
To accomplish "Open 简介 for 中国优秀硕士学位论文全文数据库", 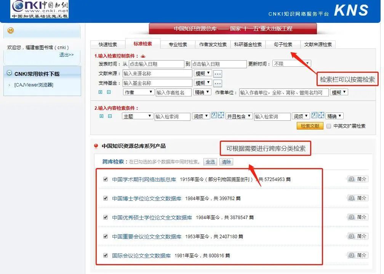I will tap(358, 217).
